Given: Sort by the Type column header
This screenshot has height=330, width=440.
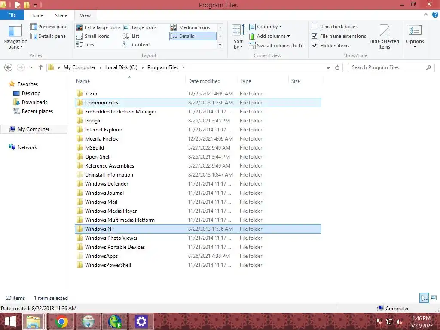Looking at the screenshot, I should point(263,81).
